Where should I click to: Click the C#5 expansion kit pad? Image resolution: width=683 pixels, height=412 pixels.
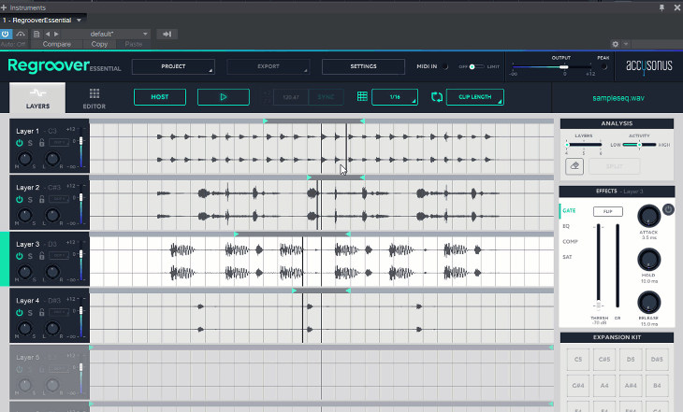[x=604, y=360]
